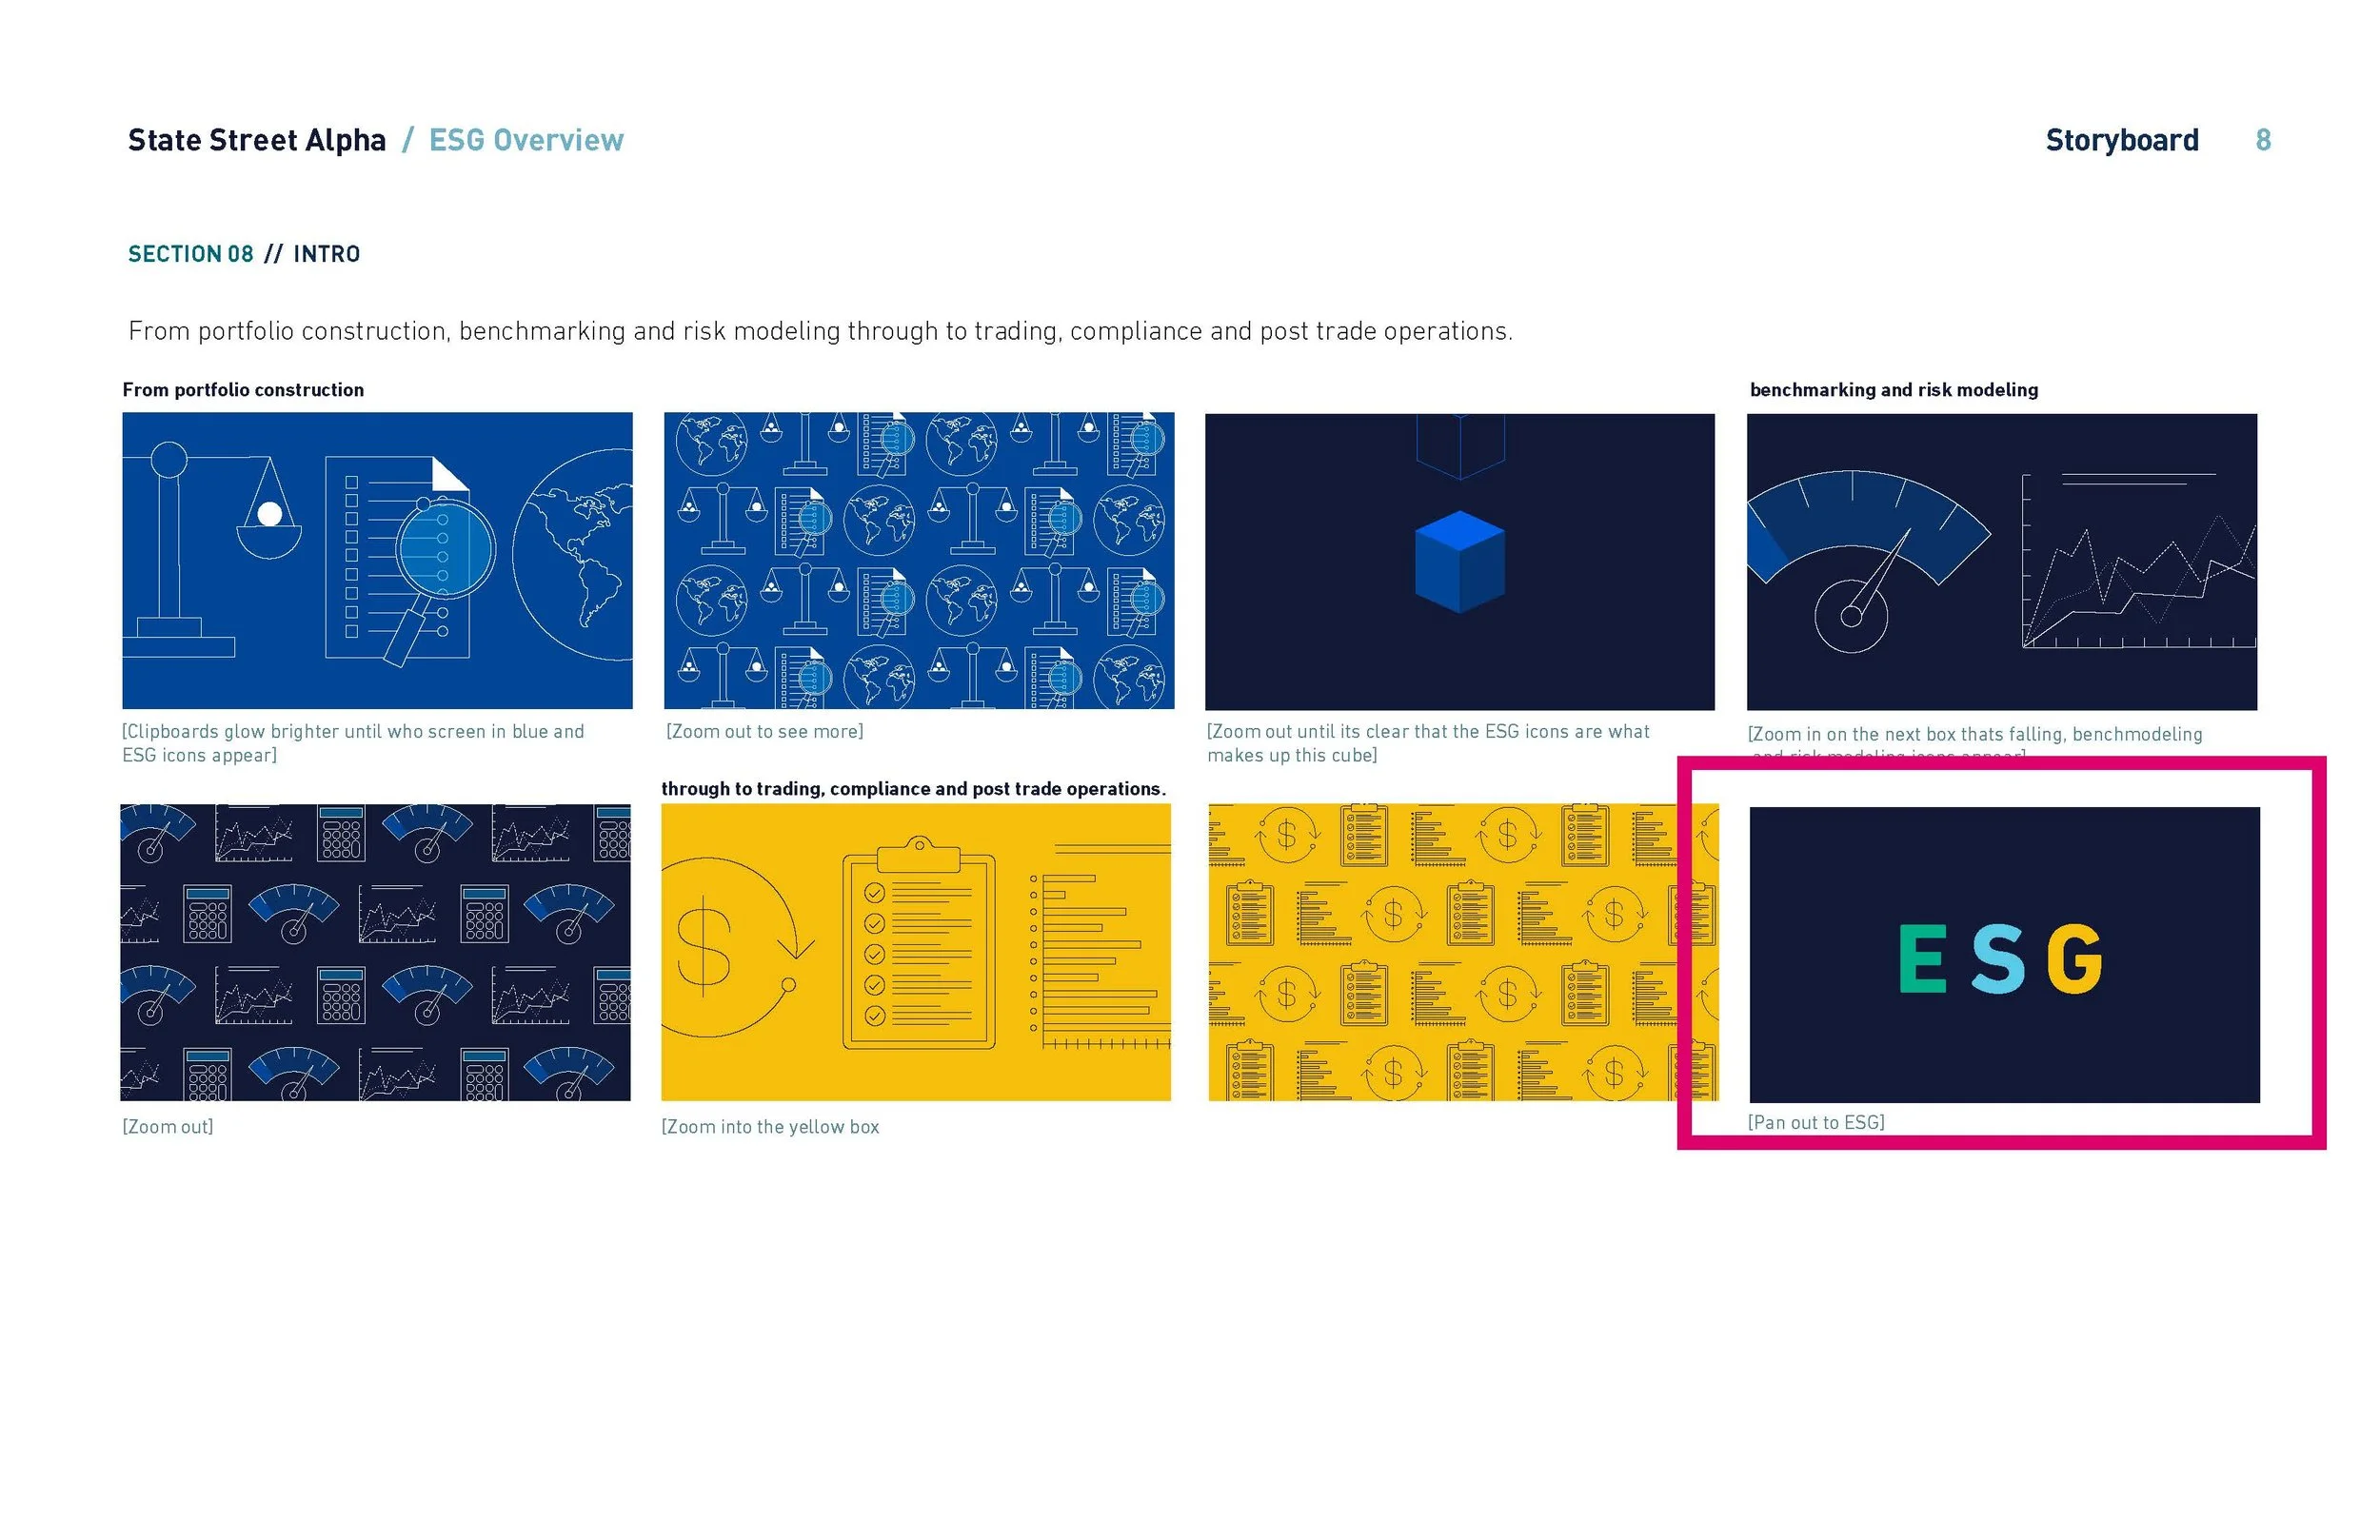Image resolution: width=2380 pixels, height=1540 pixels.
Task: Click the caption Zoom into the yellow box
Action: tap(770, 1126)
